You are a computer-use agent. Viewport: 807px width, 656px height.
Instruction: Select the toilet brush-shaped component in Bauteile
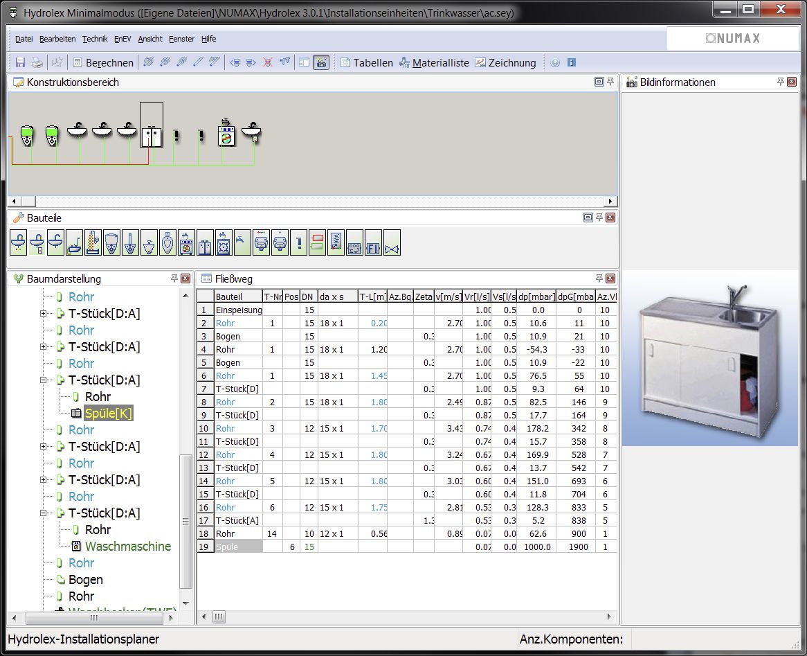[130, 242]
